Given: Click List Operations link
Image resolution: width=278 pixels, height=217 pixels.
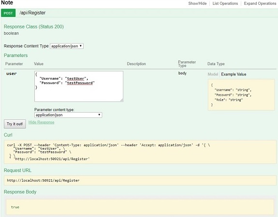Looking at the screenshot, I should click(225, 3).
